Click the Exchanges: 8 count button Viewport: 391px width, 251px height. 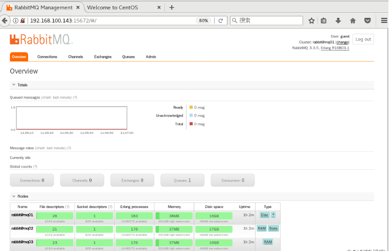click(x=132, y=180)
